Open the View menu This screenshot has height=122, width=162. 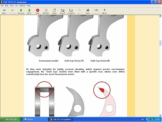pos(12,6)
